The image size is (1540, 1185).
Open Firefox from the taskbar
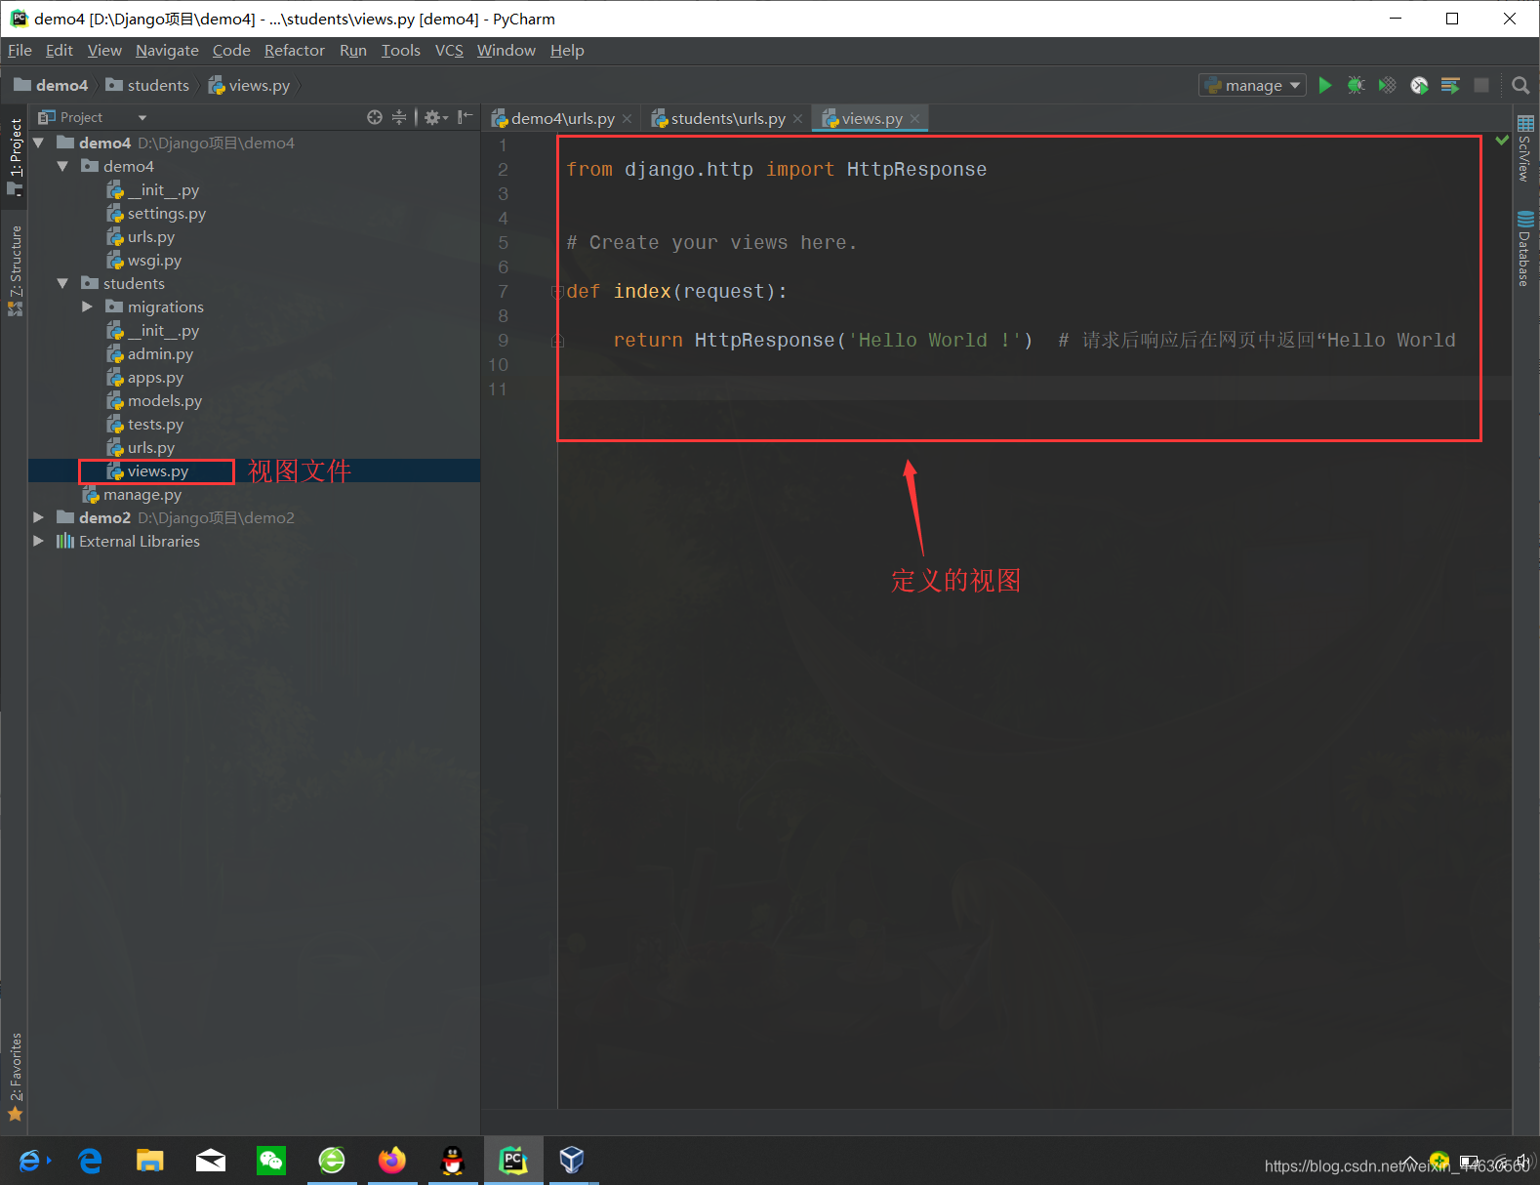coord(392,1160)
